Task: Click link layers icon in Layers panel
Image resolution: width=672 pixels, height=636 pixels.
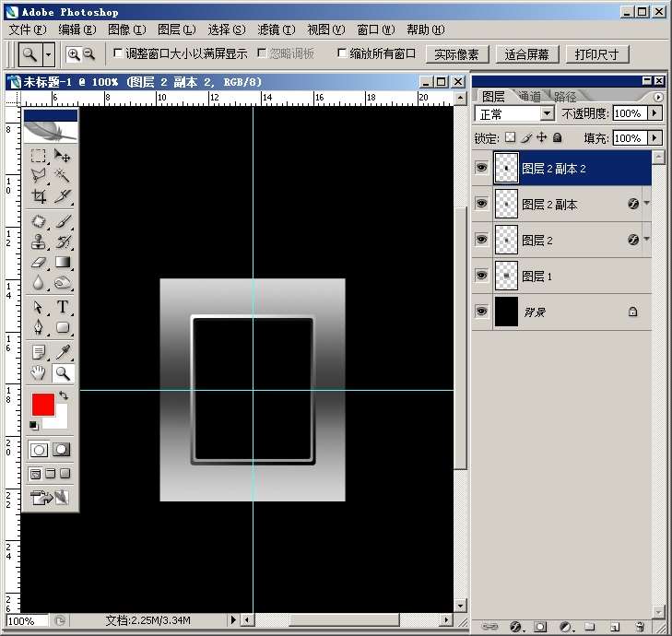Action: coord(489,626)
